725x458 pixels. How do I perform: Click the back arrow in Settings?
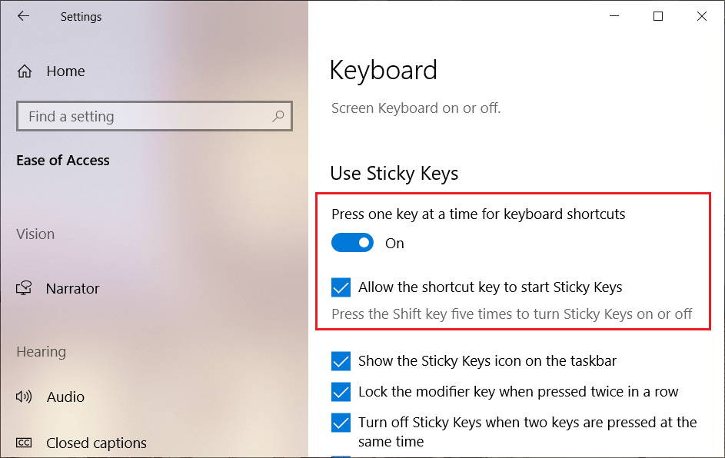pos(23,16)
